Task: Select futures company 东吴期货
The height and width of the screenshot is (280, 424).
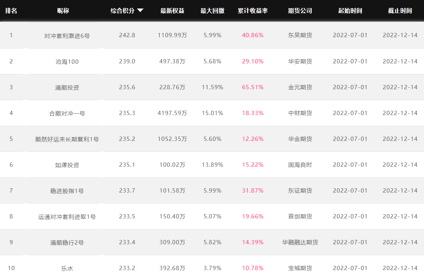Action: coord(300,35)
